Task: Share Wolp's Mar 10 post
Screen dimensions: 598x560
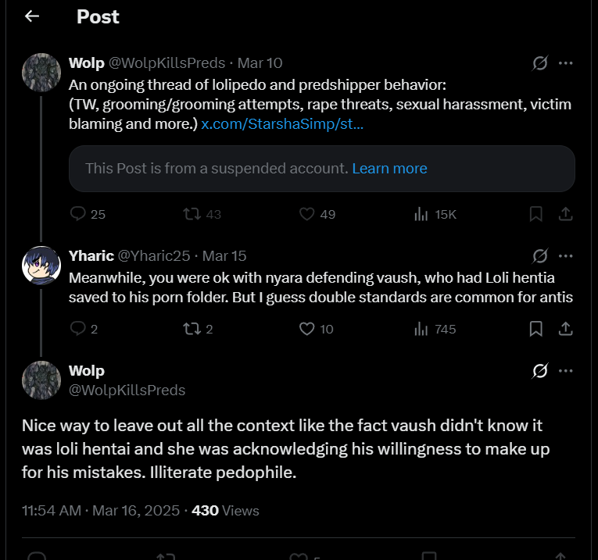Action: tap(566, 214)
